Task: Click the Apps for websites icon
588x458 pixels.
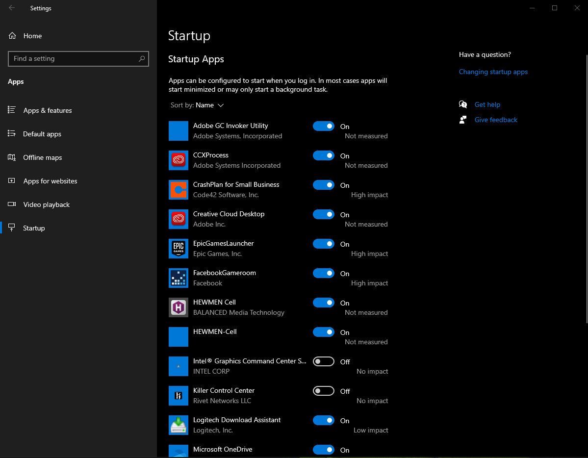Action: 12,181
